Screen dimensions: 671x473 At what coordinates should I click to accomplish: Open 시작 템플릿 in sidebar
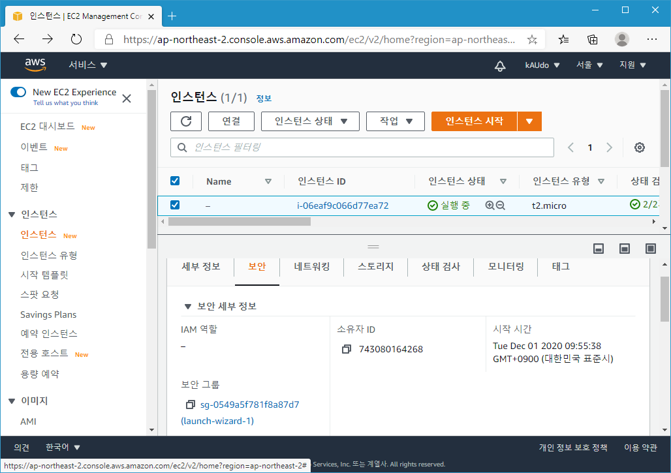(x=44, y=275)
